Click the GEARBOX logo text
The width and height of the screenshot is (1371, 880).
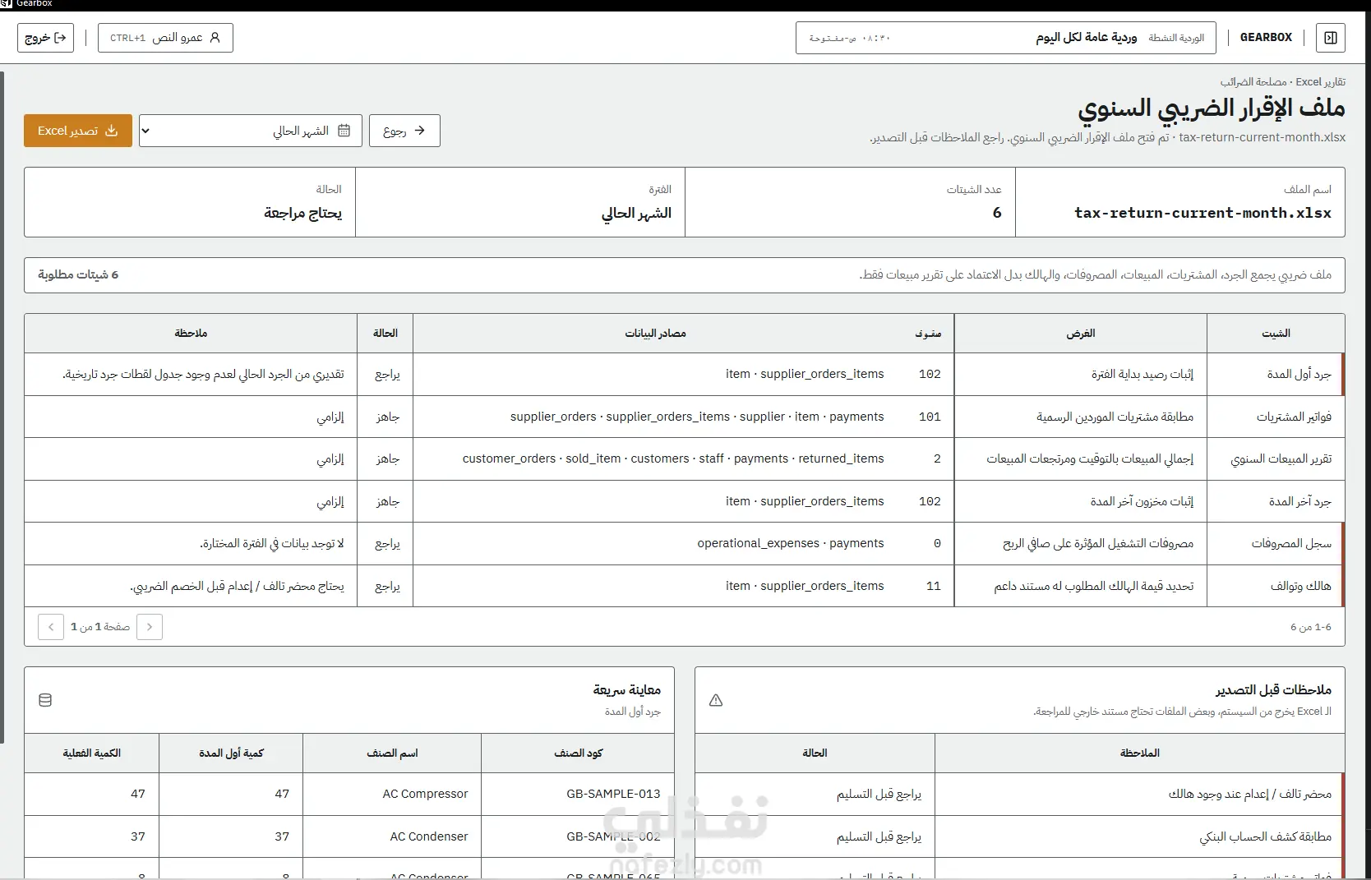[1266, 38]
